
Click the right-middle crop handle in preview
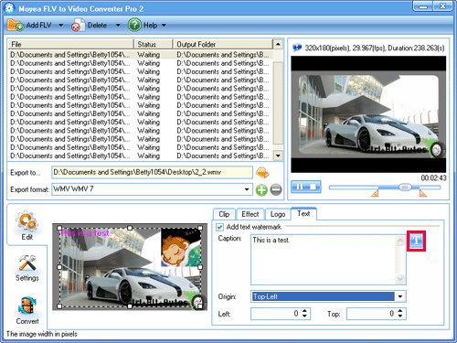coord(200,267)
